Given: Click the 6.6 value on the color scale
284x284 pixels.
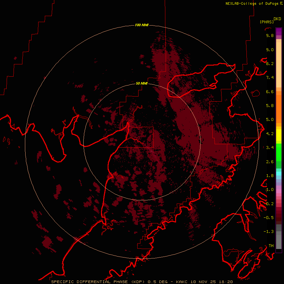Looking at the screenshot, I should coord(270,92).
